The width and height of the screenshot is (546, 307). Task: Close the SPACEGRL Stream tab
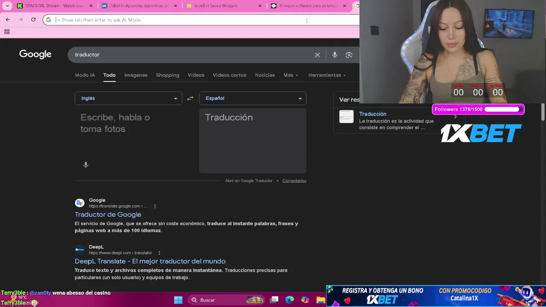click(91, 6)
